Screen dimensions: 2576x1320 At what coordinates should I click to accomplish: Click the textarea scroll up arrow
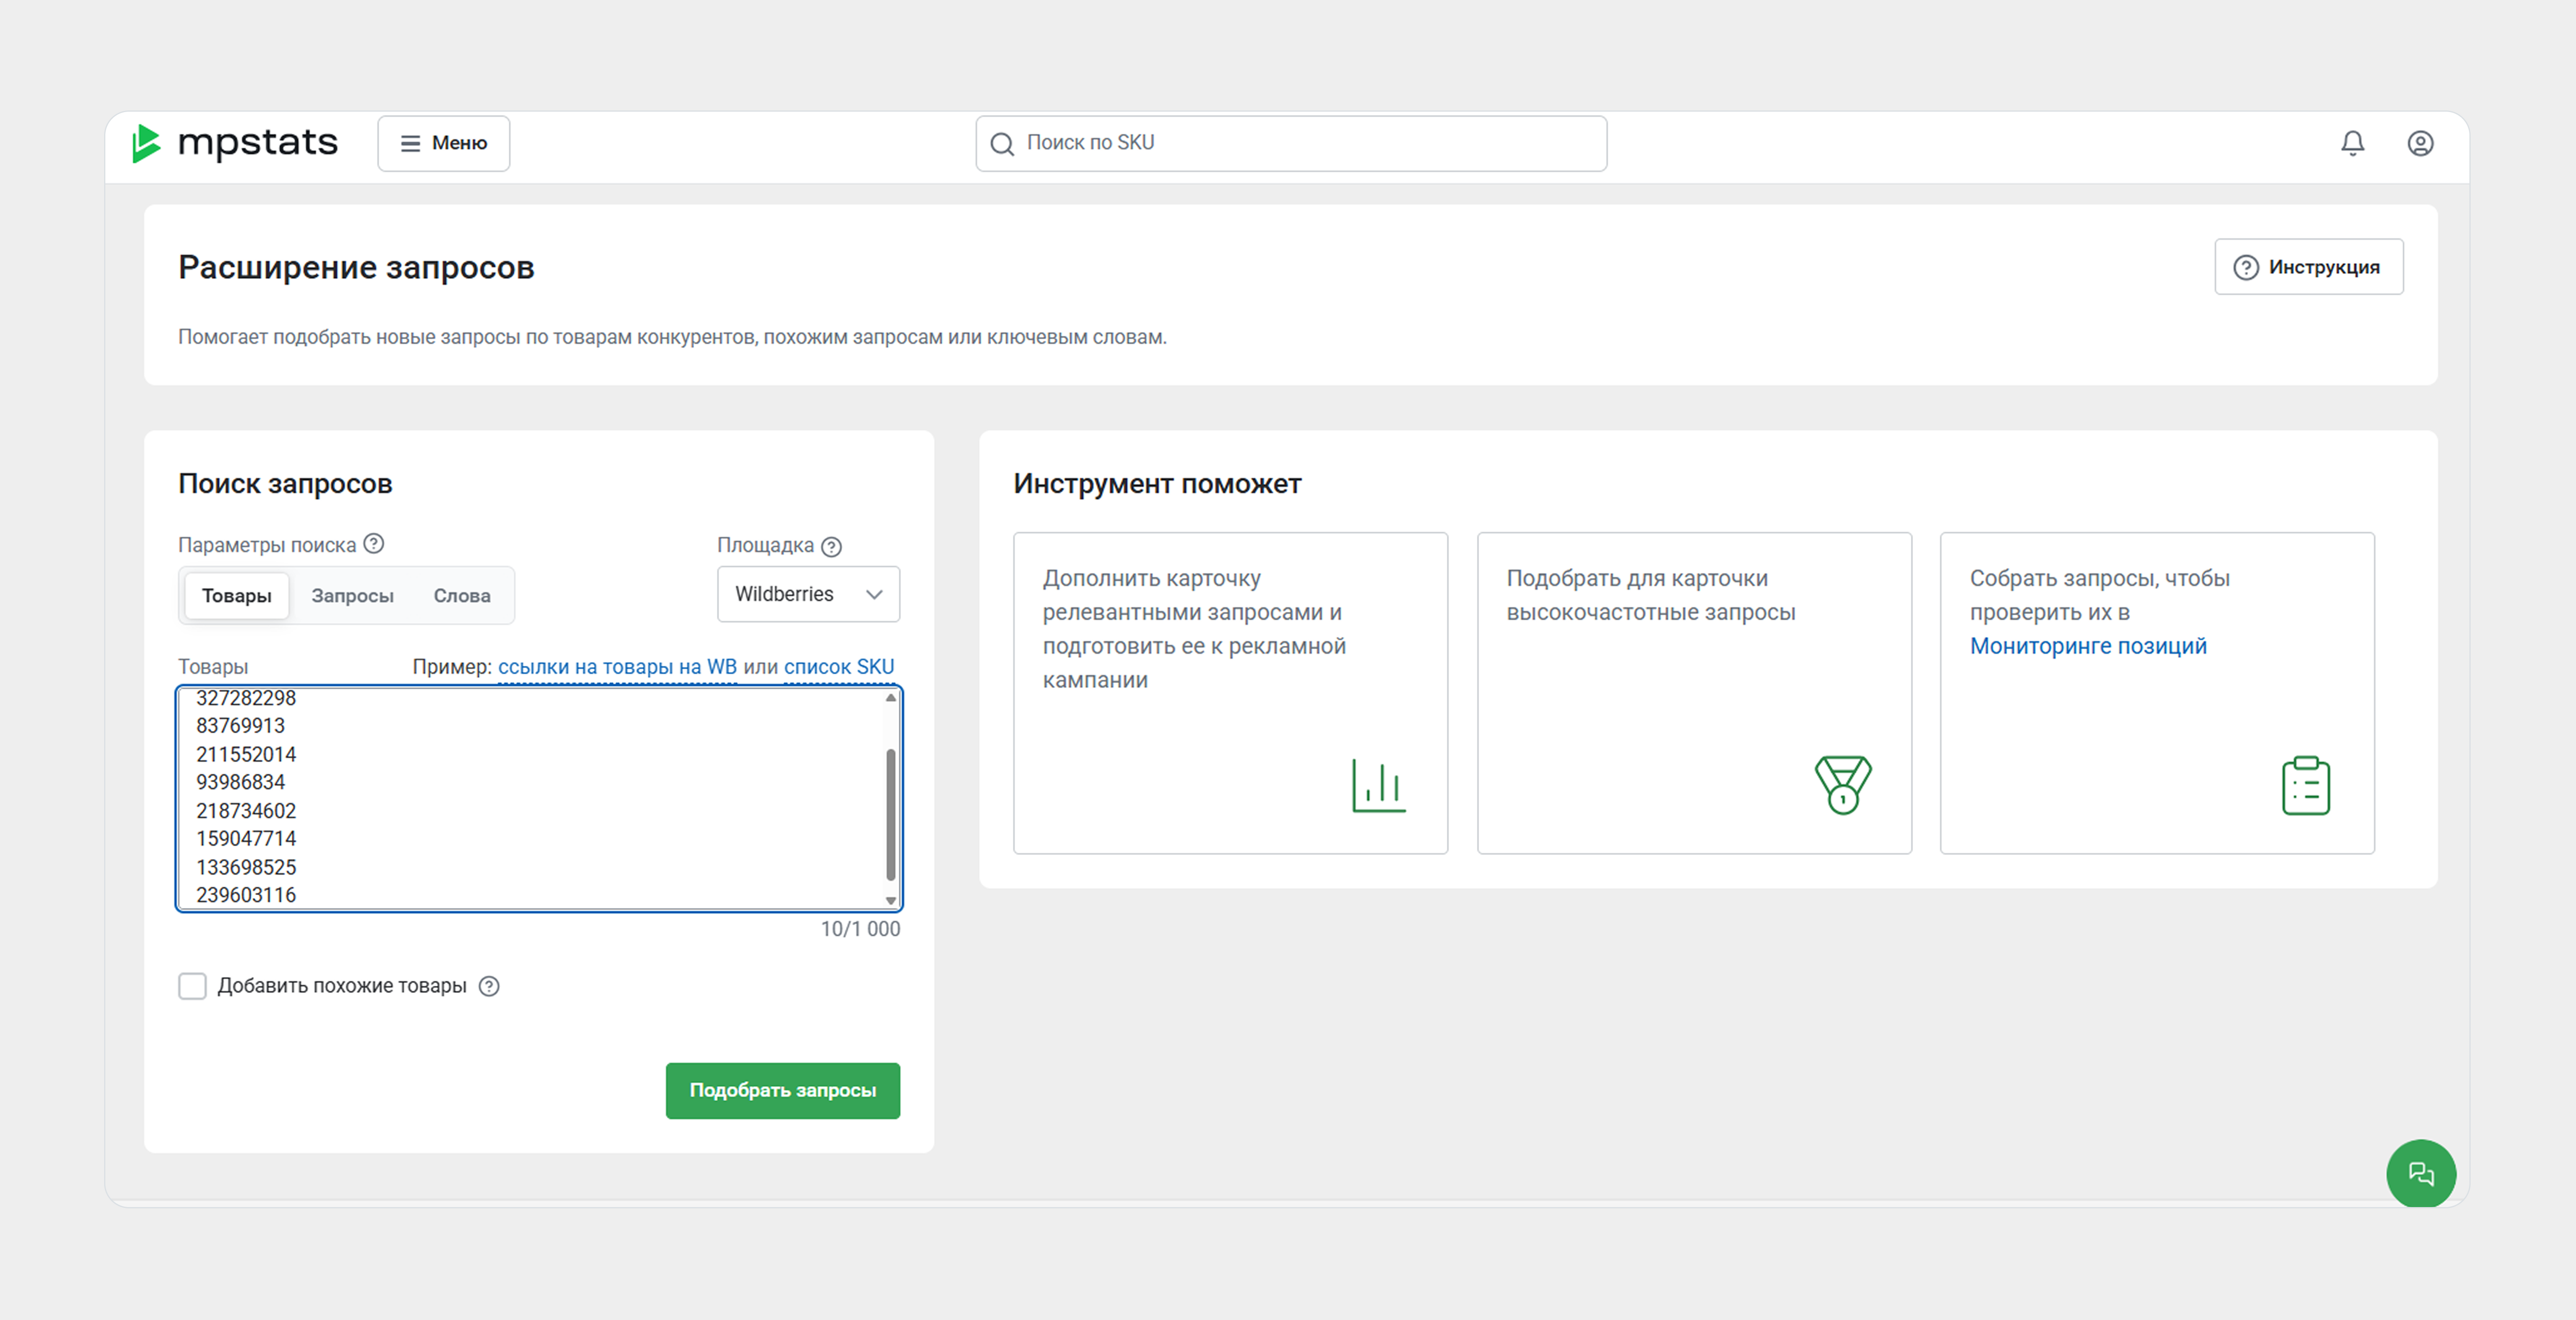click(890, 698)
